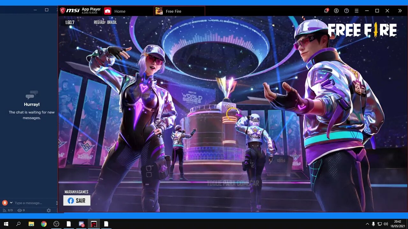
Task: Maximize the chat window
Action: point(47,10)
